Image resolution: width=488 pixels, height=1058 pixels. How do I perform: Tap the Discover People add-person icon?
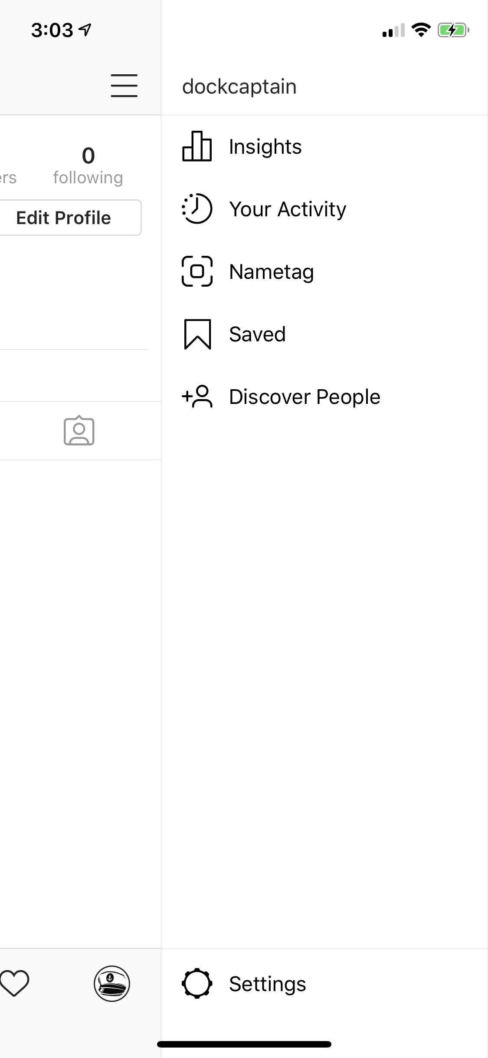tap(197, 397)
